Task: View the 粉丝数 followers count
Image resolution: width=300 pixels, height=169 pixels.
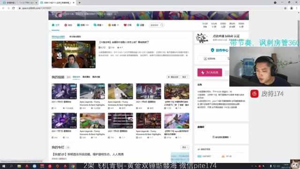Action: point(214,25)
